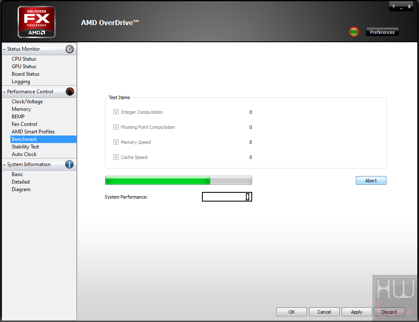Collapse the Status Monitor section
Image resolution: width=419 pixels, height=322 pixels.
[4, 49]
